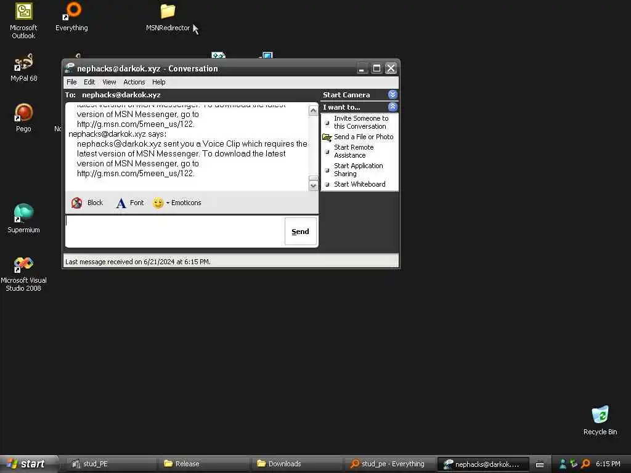Collapse the I want to... panel
The width and height of the screenshot is (631, 473).
pyautogui.click(x=393, y=107)
